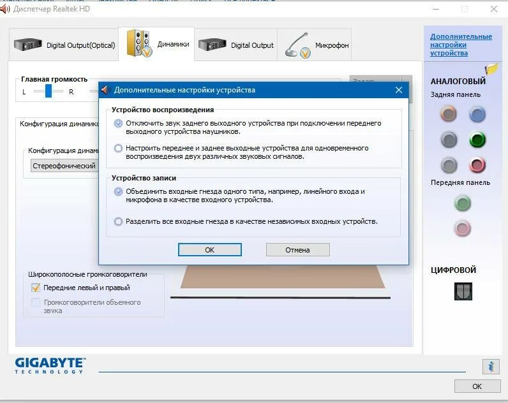Click the 'Устройство записи' group heading
This screenshot has width=508, height=403.
coord(144,178)
